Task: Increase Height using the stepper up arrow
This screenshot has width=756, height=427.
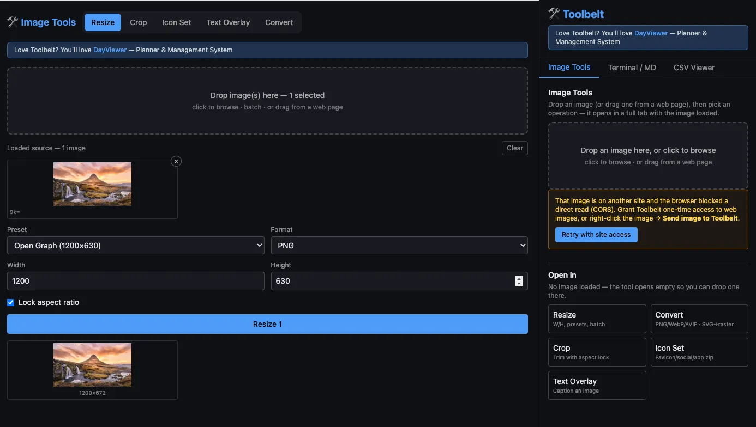Action: [x=519, y=278]
